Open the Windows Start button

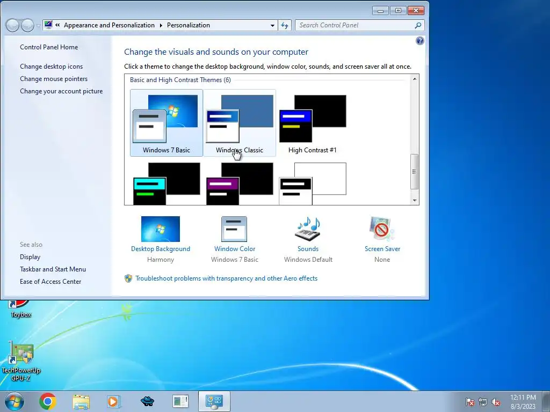coord(15,401)
